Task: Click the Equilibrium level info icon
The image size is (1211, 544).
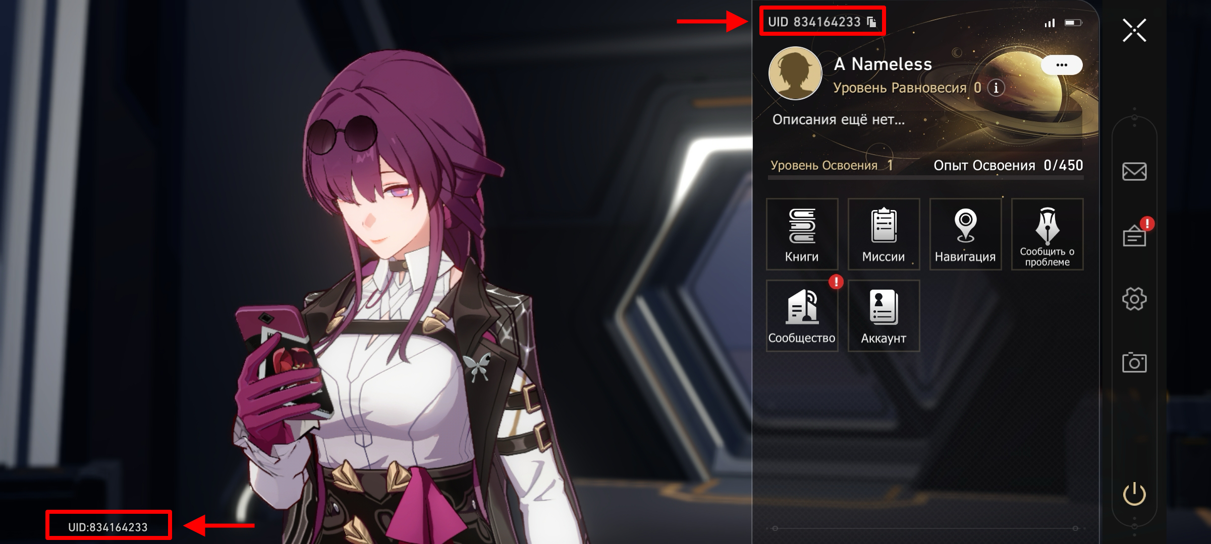Action: 996,88
